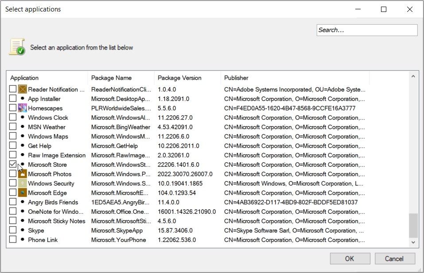The height and width of the screenshot is (273, 424).
Task: Click the Microsoft Edge app icon
Action: 22,193
